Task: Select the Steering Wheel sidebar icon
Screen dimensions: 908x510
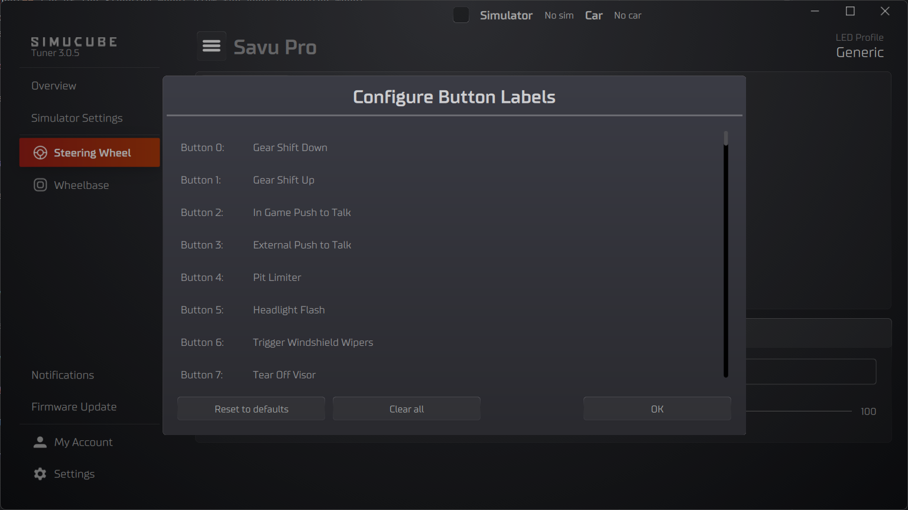Action: [40, 152]
